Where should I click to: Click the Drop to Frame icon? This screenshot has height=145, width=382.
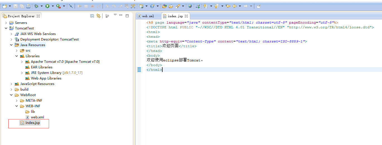click(127, 6)
